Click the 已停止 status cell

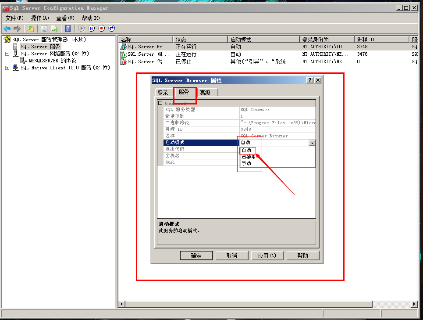[183, 62]
